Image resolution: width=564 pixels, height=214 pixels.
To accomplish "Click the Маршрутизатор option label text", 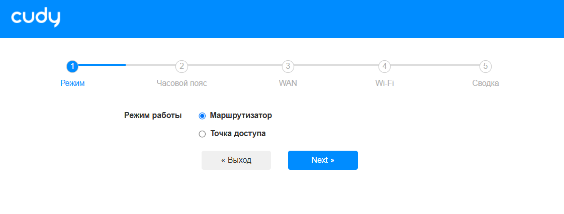I will 241,116.
